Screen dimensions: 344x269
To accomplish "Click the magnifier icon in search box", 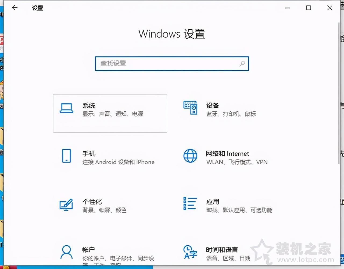I will [x=242, y=64].
